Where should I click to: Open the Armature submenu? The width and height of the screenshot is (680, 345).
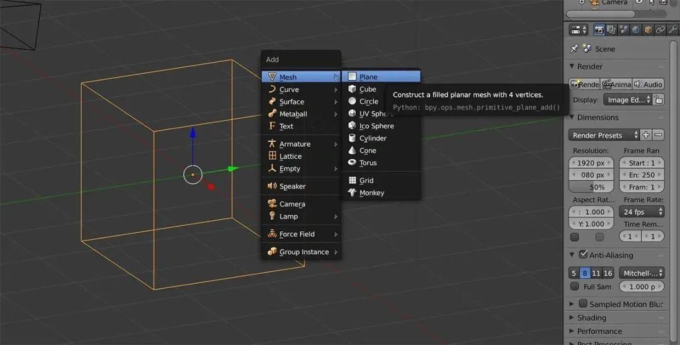[x=301, y=144]
